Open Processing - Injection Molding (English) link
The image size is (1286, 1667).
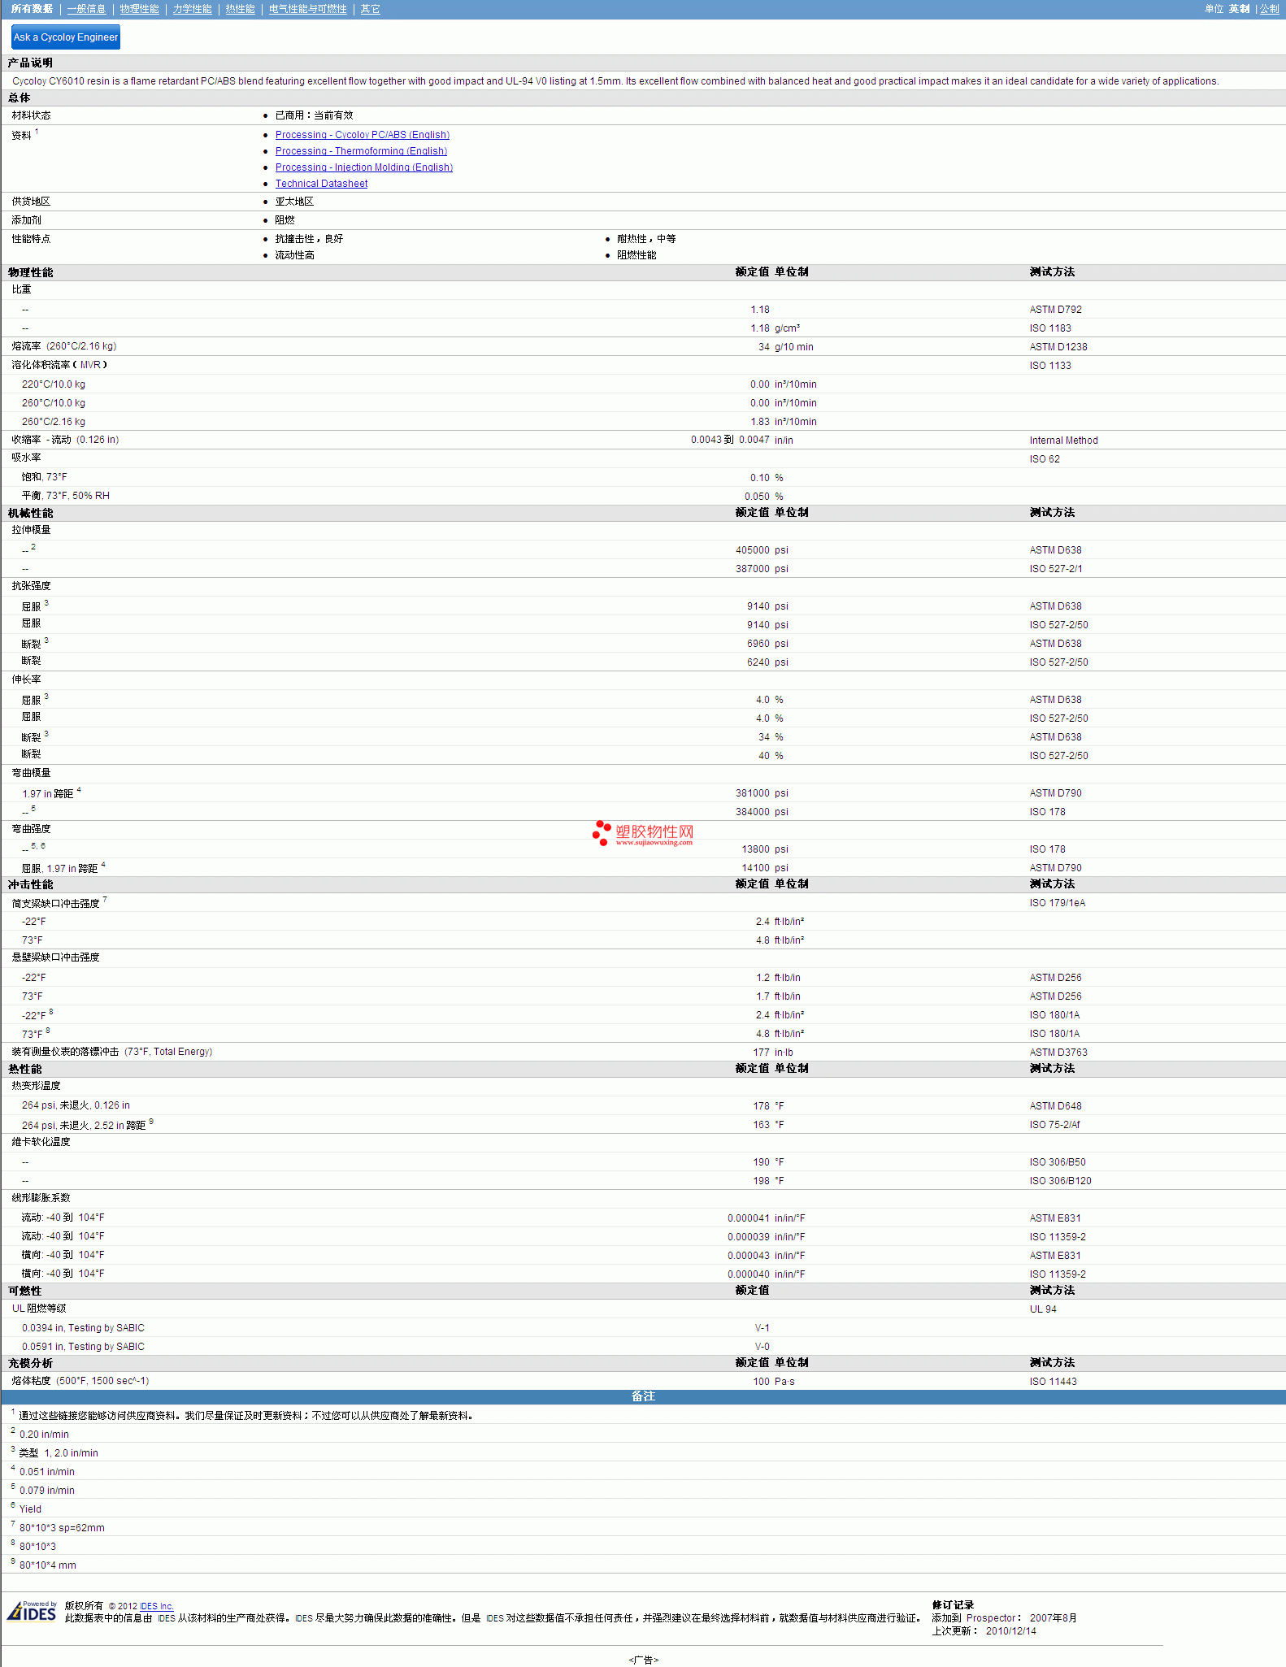(363, 167)
